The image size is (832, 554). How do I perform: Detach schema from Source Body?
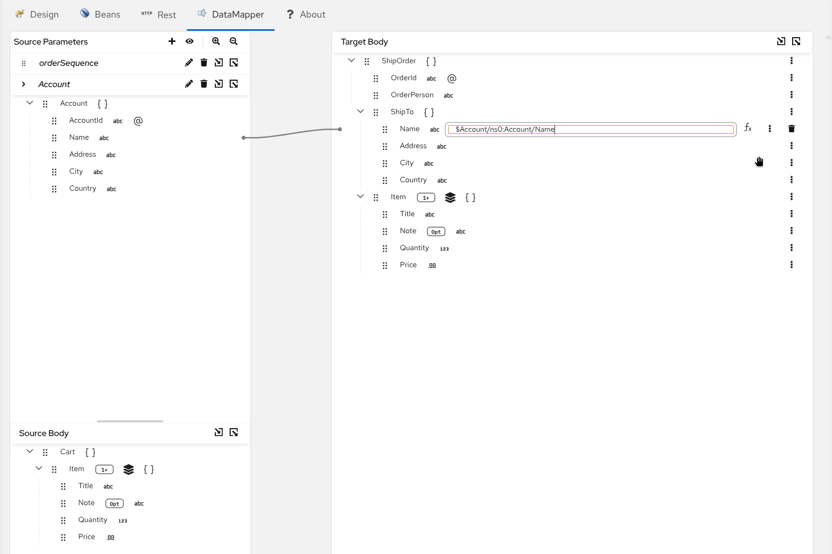(x=234, y=432)
